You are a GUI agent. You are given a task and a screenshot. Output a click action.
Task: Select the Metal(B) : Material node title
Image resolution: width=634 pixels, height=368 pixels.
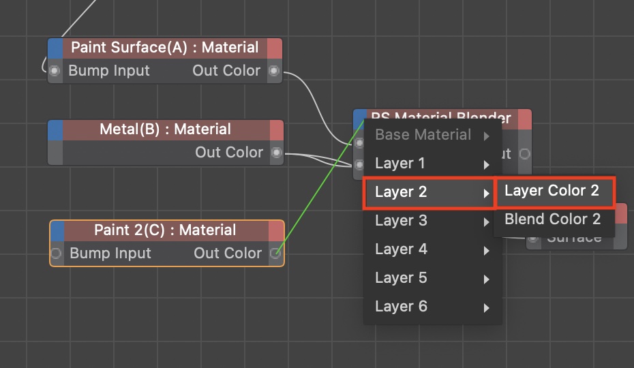click(x=165, y=129)
